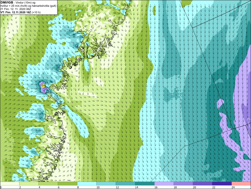The width and height of the screenshot is (251, 189).
Task: Click the 18–20 m/s purple legend swatch
Action: 183,183
